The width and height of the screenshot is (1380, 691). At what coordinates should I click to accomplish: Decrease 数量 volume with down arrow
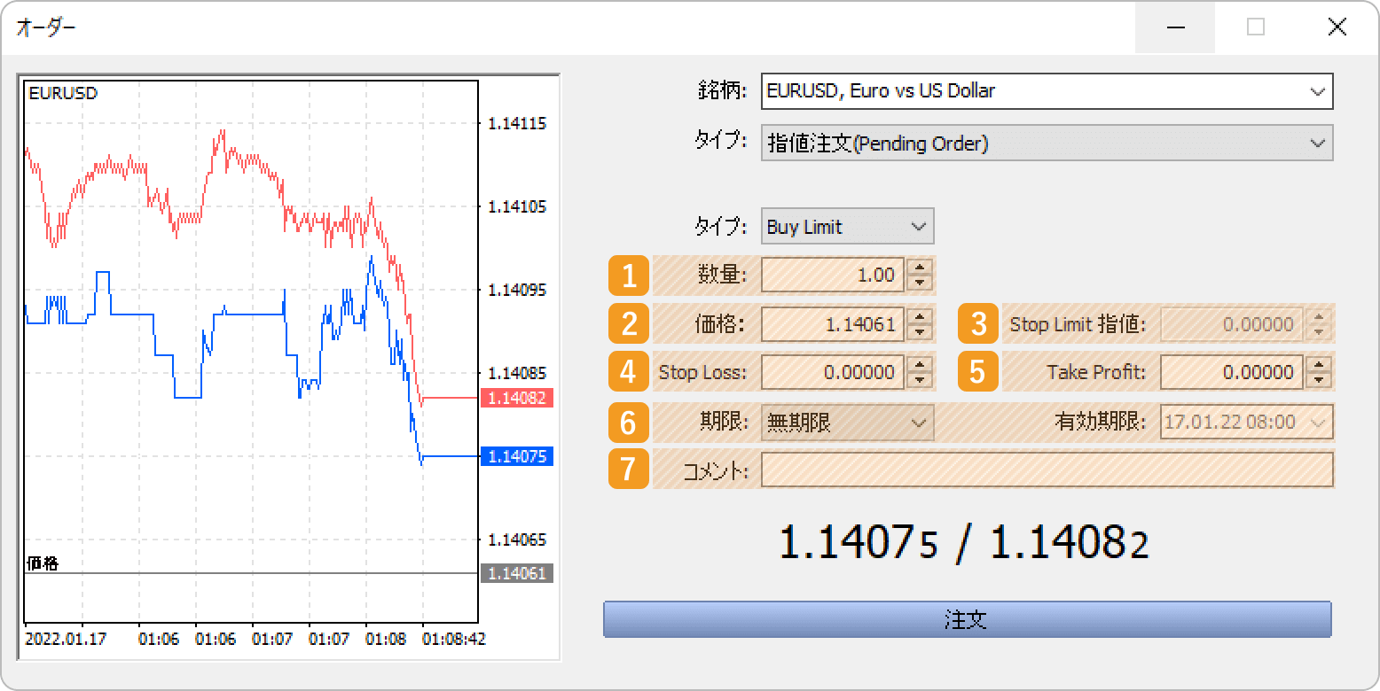921,283
